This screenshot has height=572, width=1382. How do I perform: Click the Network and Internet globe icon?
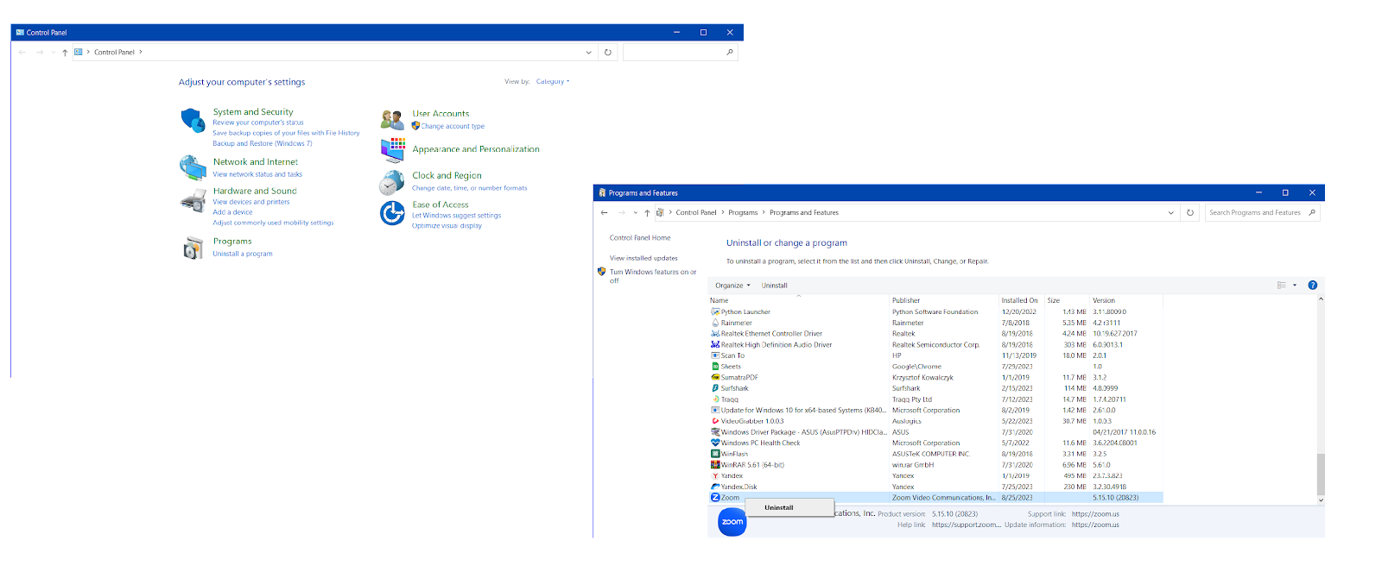[192, 167]
